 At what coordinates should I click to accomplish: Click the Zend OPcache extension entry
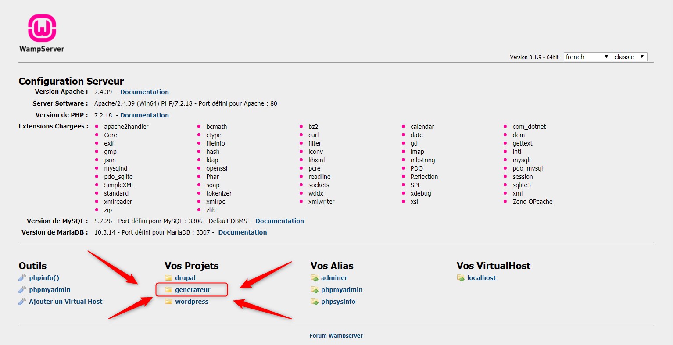coord(533,202)
